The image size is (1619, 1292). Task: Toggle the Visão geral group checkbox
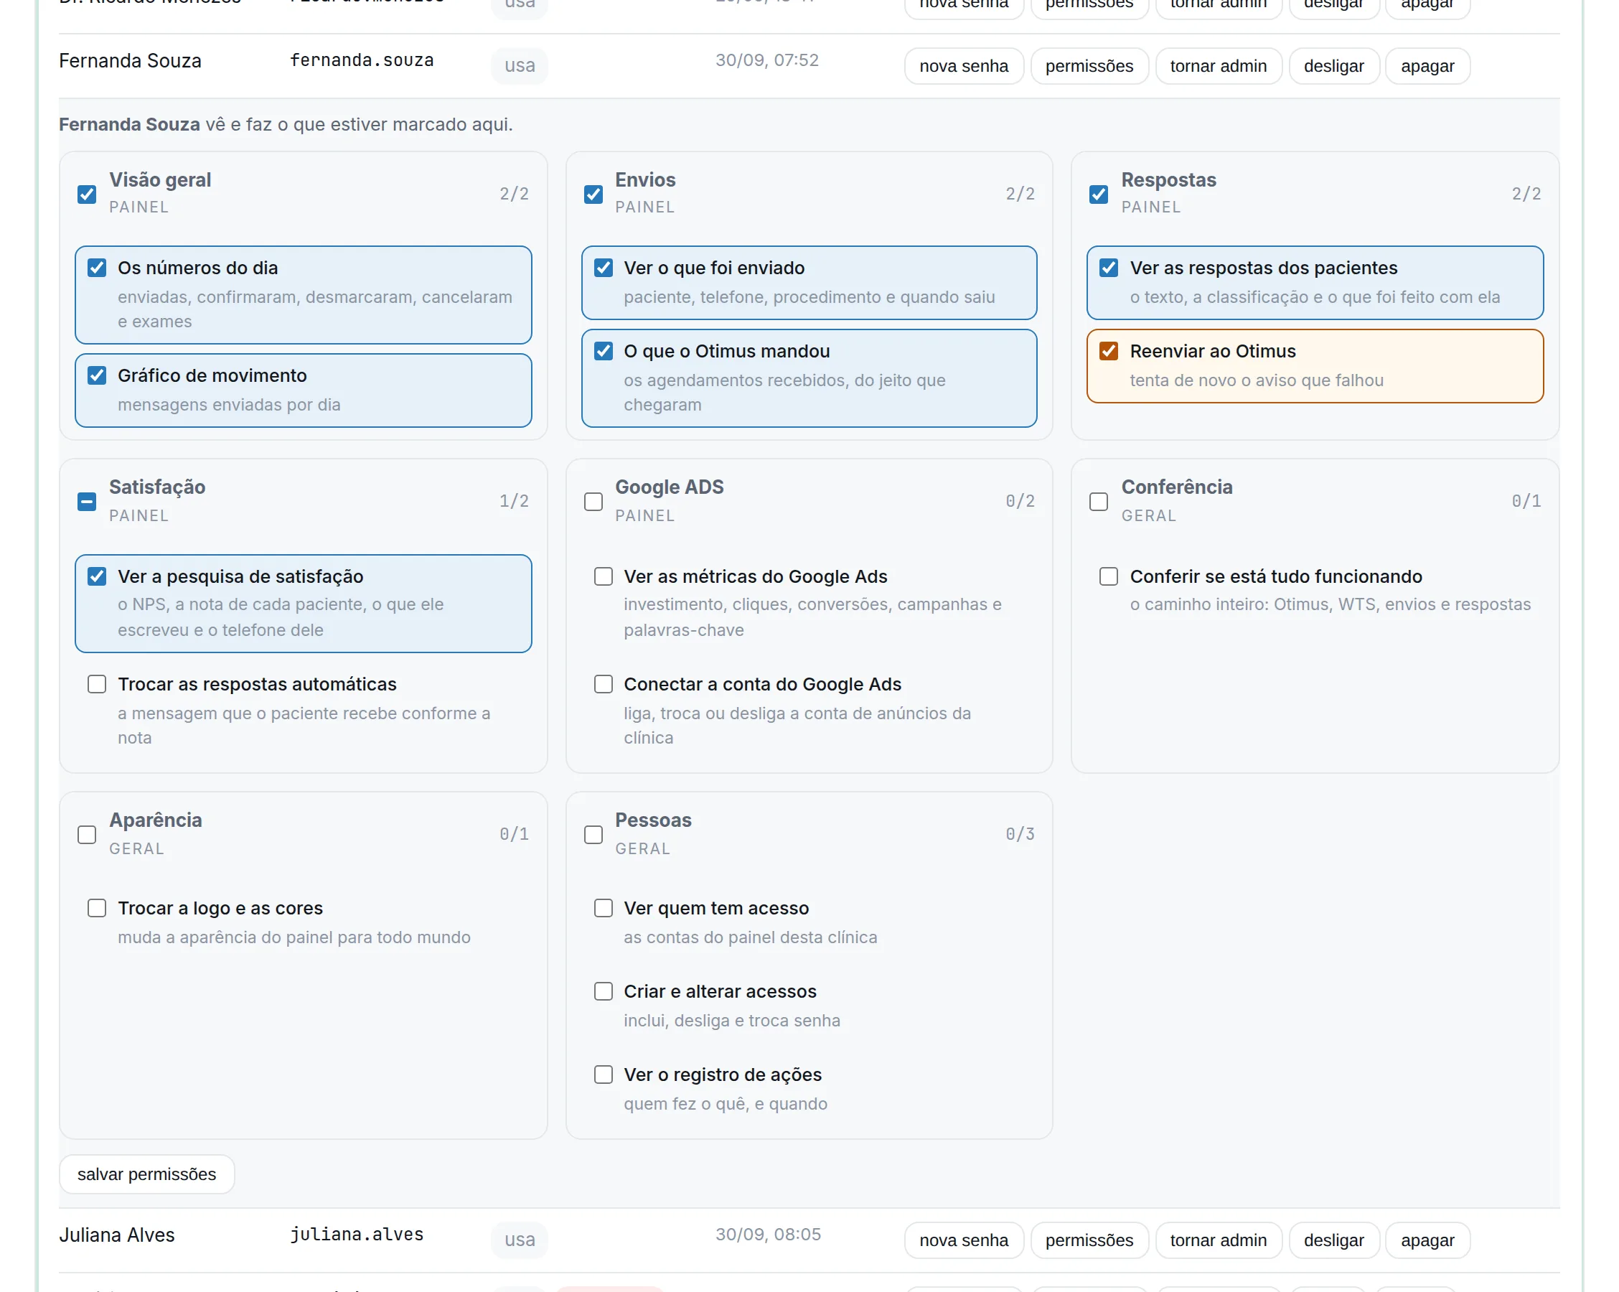pyautogui.click(x=87, y=195)
